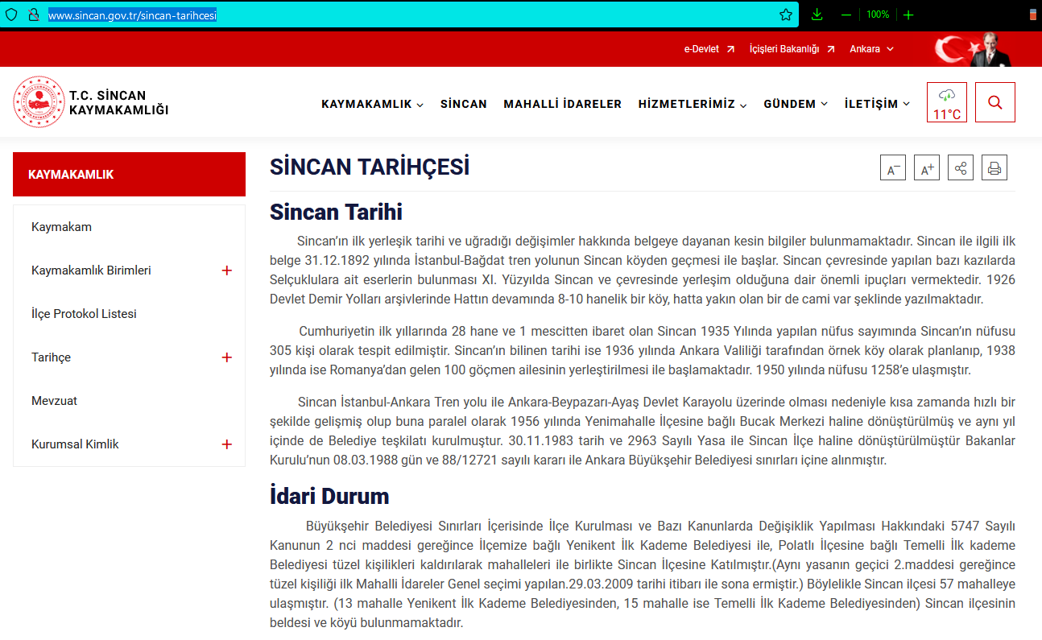This screenshot has height=640, width=1042.
Task: Click the padlock site security icon
Action: 33,14
